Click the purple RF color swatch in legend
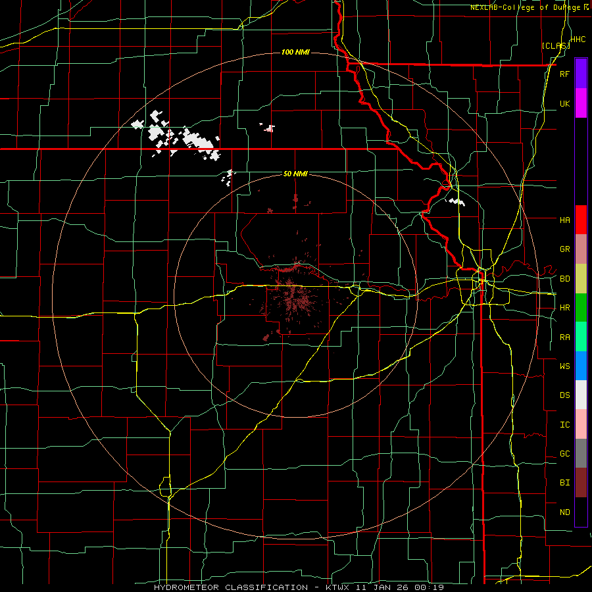The image size is (592, 592). pos(581,74)
